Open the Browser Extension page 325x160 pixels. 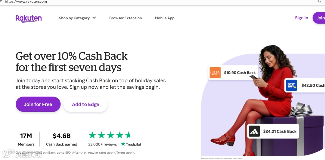(125, 18)
